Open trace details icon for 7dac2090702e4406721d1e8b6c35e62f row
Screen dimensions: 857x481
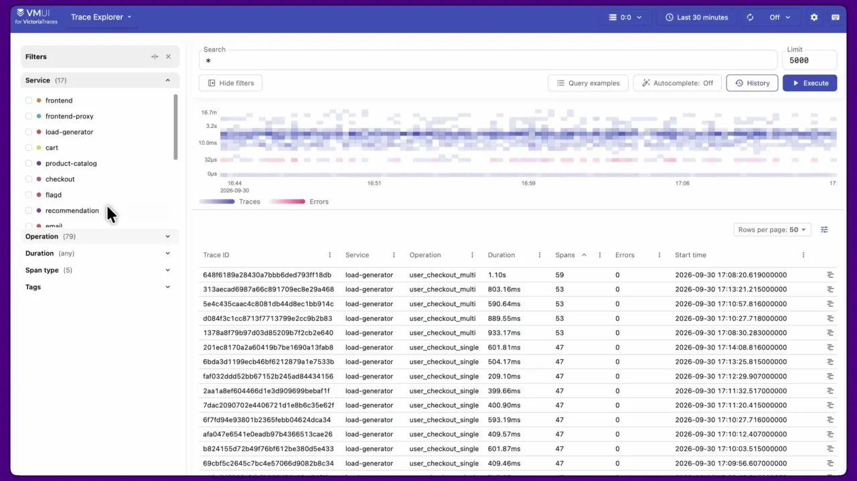830,405
